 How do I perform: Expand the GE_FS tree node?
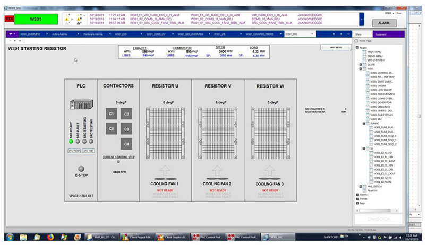(361, 65)
